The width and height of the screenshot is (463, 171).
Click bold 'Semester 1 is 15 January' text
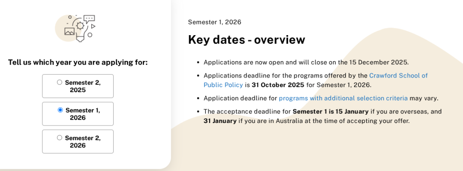[331, 111]
